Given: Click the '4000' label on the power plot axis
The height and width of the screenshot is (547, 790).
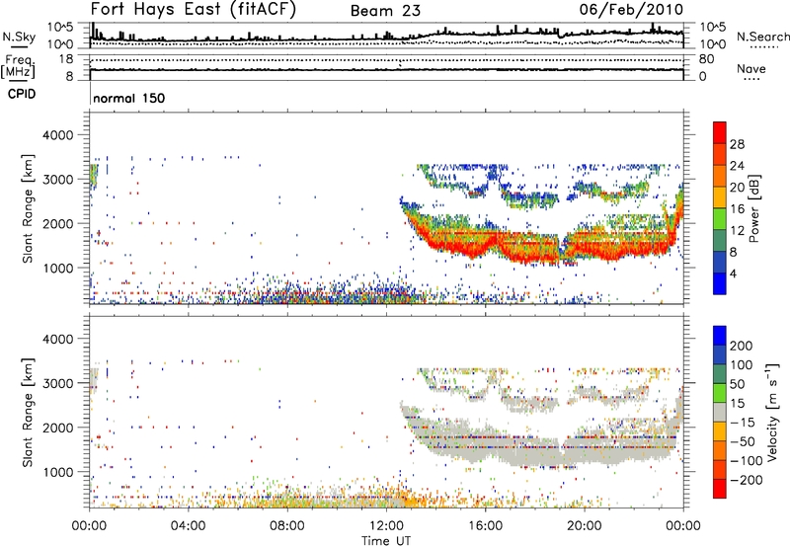Looking at the screenshot, I should 58,135.
